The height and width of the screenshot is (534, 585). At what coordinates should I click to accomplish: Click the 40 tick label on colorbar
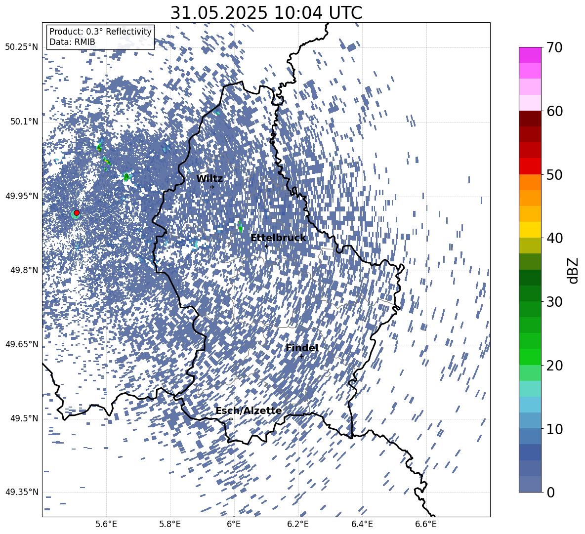[x=554, y=238]
